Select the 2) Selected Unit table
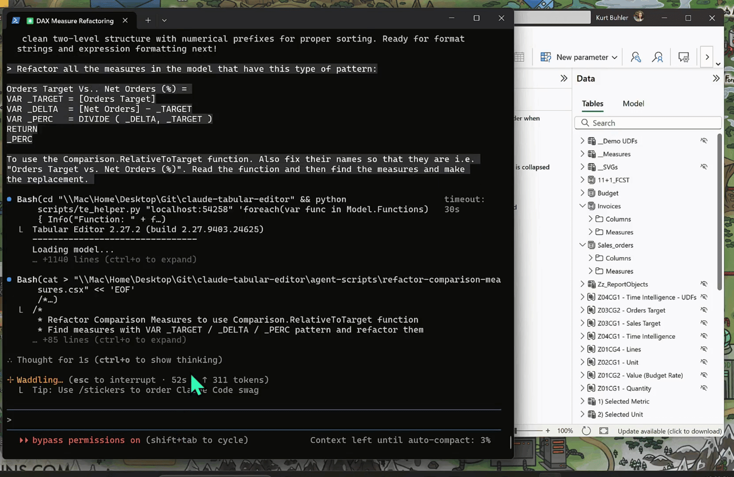Screen dimensions: 734x477 (x=620, y=414)
